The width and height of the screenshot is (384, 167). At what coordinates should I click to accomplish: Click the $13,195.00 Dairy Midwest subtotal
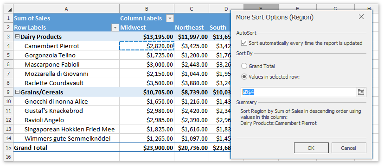click(x=147, y=37)
